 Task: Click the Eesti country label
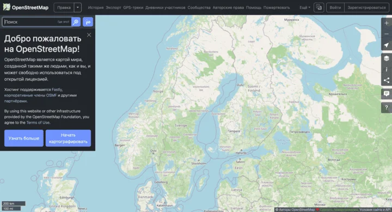pos(238,168)
